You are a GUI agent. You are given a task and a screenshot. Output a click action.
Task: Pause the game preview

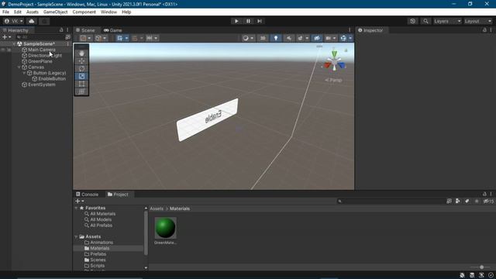pyautogui.click(x=248, y=21)
